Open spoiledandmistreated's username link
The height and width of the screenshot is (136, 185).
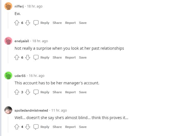[x=31, y=110]
